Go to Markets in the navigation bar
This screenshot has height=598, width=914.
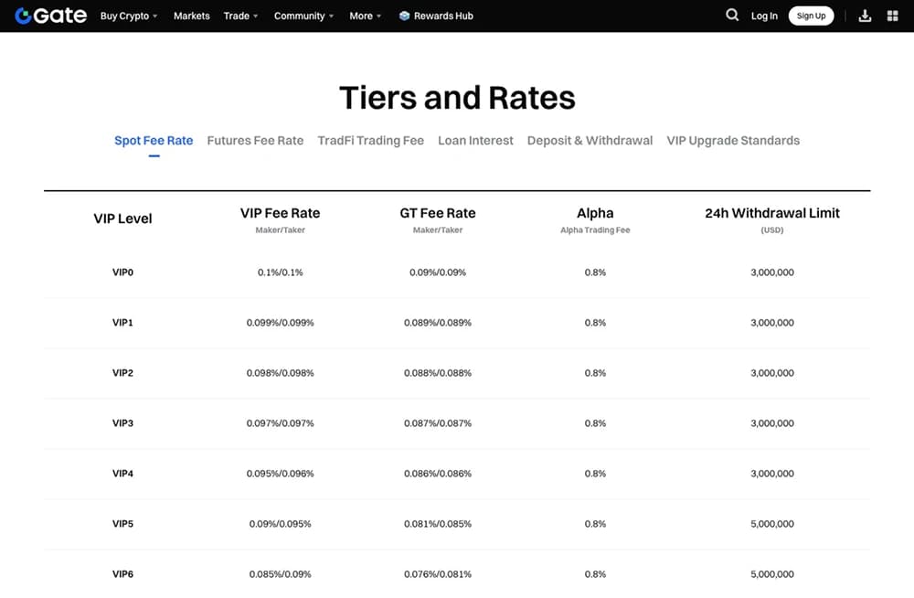pyautogui.click(x=191, y=16)
